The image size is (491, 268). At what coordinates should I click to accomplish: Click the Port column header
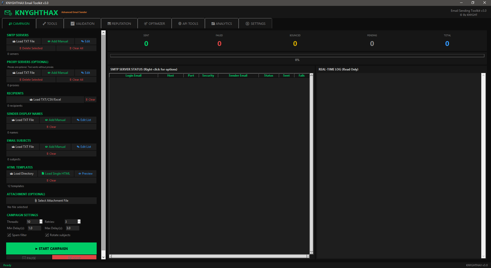pos(191,76)
